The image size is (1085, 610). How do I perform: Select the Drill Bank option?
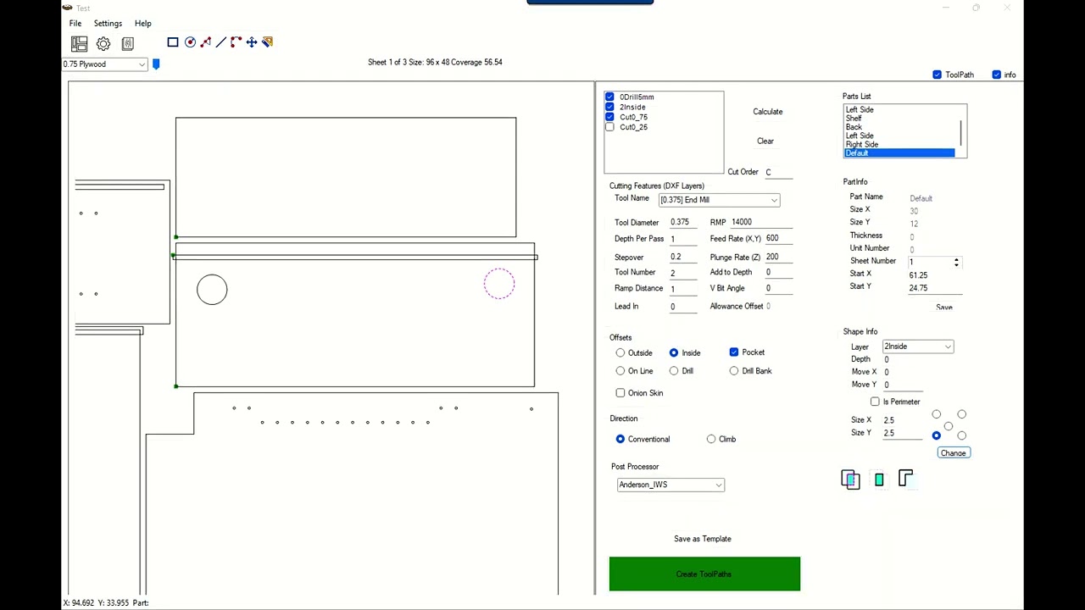click(x=734, y=371)
